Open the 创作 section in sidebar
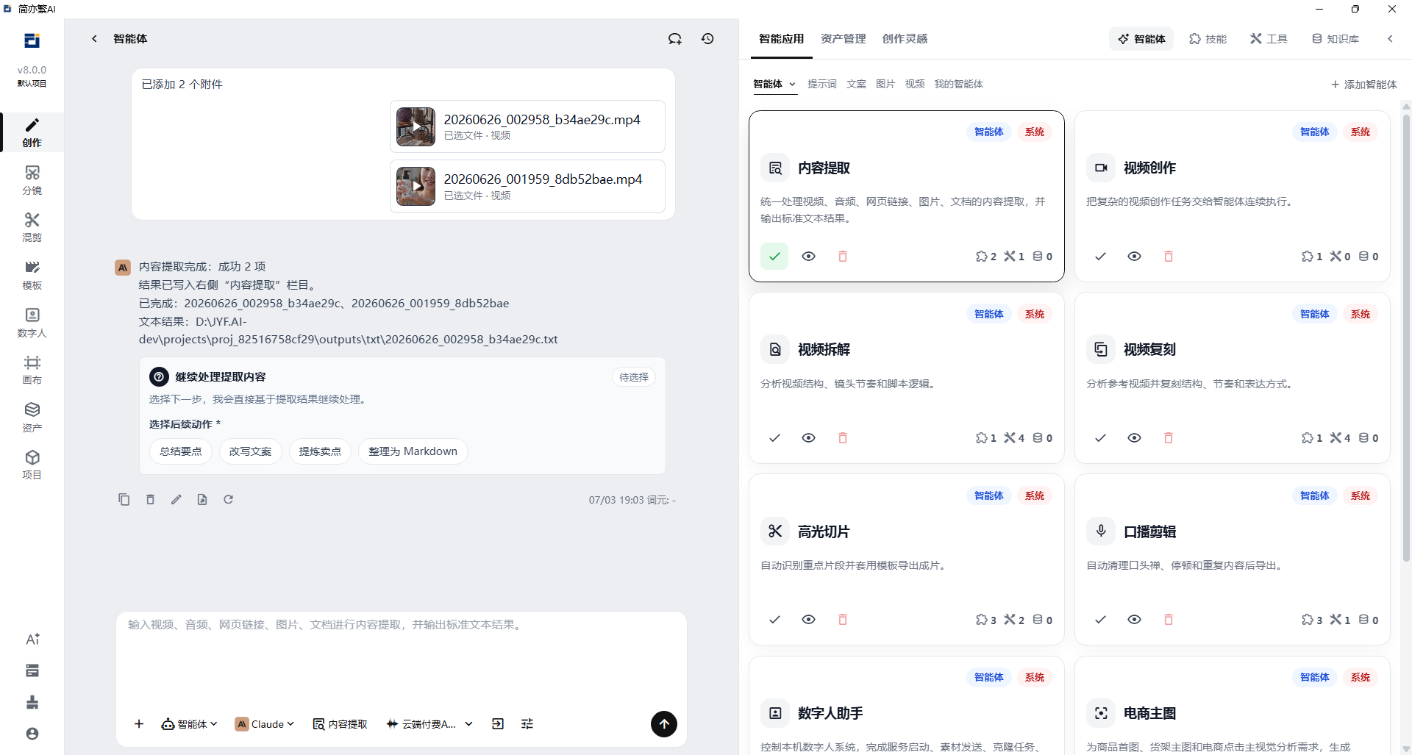The height and width of the screenshot is (755, 1412). tap(32, 132)
